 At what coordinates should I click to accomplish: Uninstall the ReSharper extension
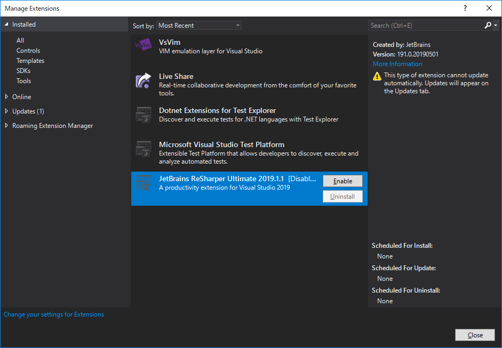pyautogui.click(x=342, y=196)
